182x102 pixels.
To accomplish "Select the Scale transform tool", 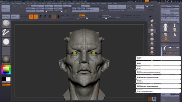I will [x=45, y=16].
